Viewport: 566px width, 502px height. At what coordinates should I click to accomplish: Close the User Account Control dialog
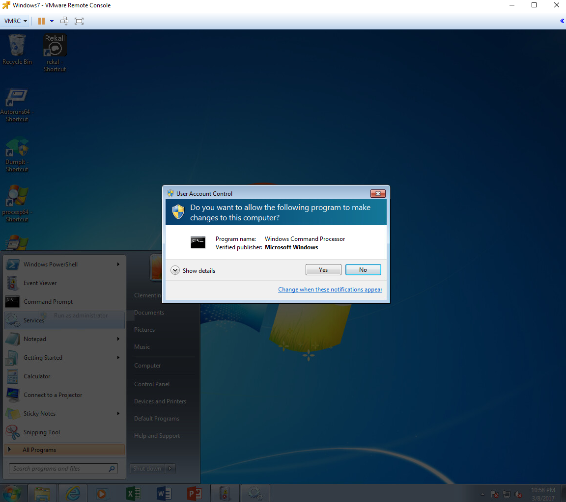tap(377, 194)
